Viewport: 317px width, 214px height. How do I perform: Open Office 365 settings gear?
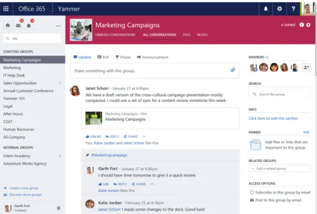(279, 9)
